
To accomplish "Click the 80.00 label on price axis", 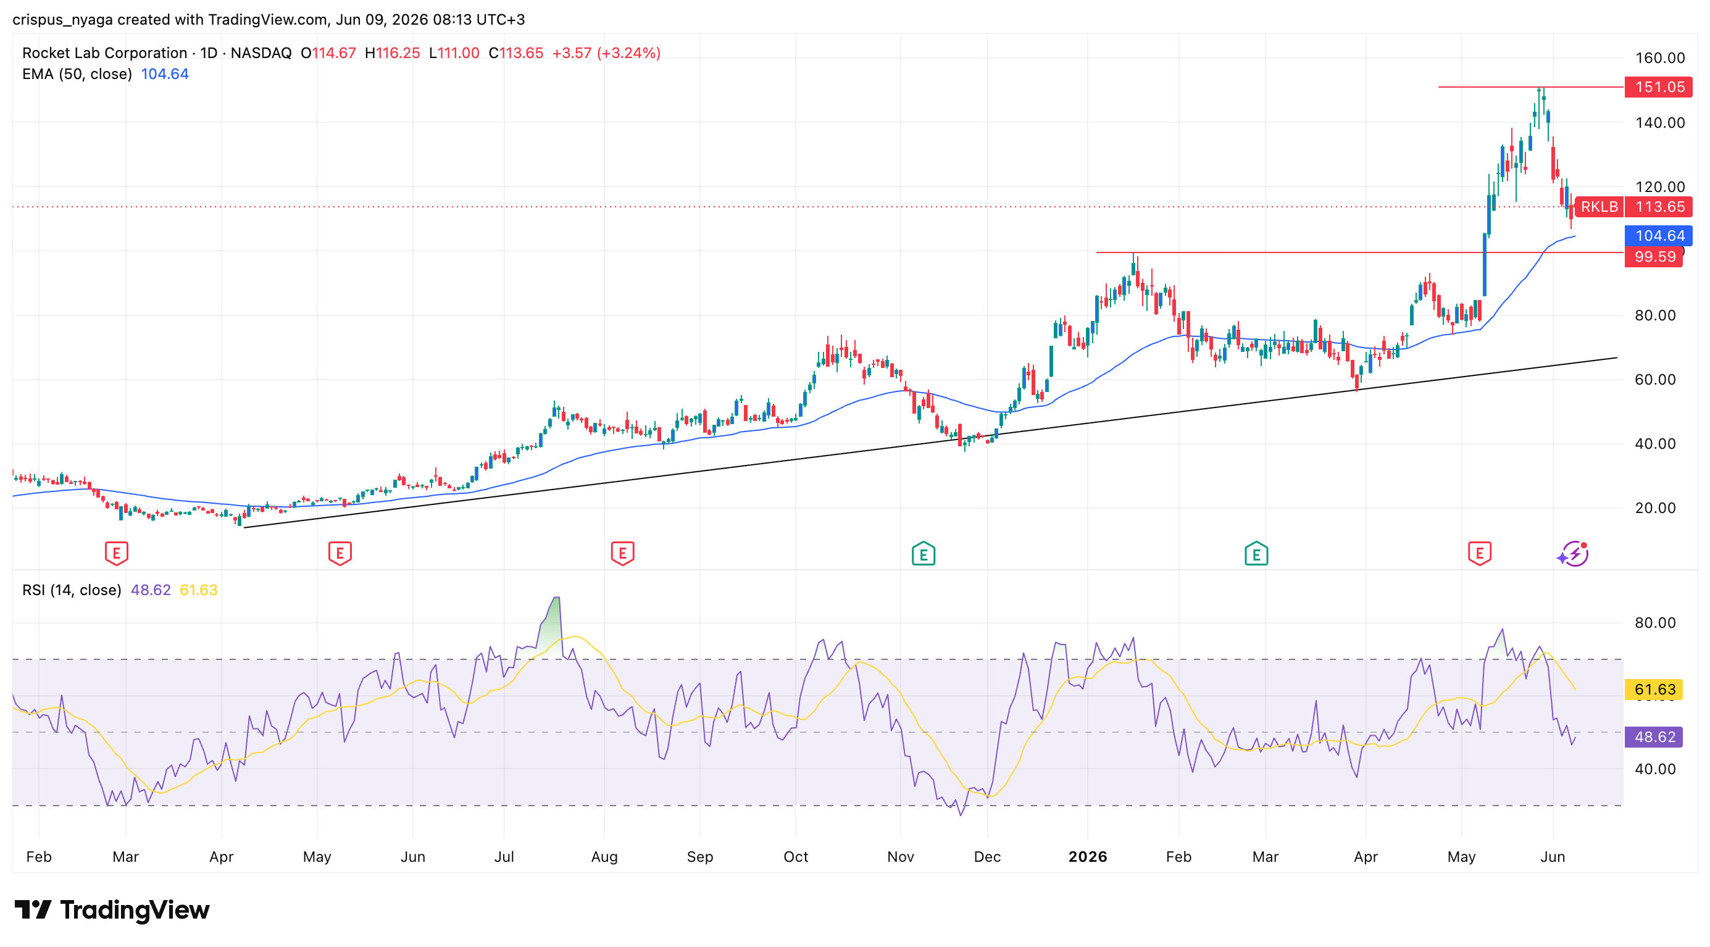I will click(1655, 315).
